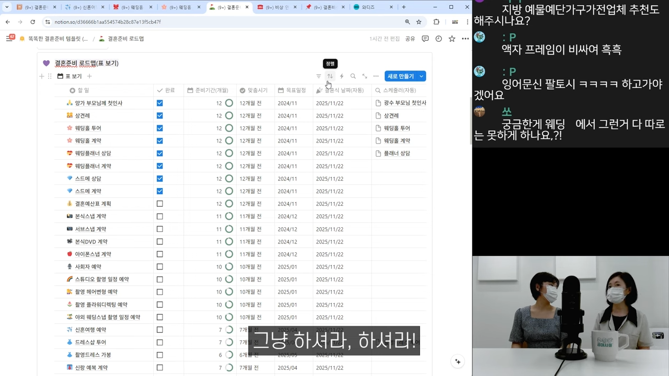Click the search magnifier in the table toolbar
Image resolution: width=669 pixels, height=376 pixels.
[x=353, y=76]
